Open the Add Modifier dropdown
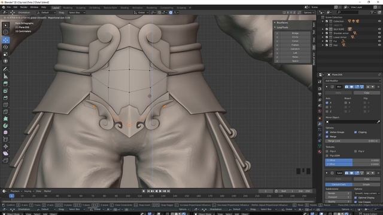This screenshot has width=383, height=215. tap(352, 81)
